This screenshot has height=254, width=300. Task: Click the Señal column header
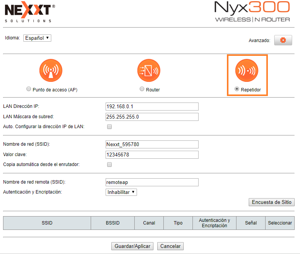251,223
